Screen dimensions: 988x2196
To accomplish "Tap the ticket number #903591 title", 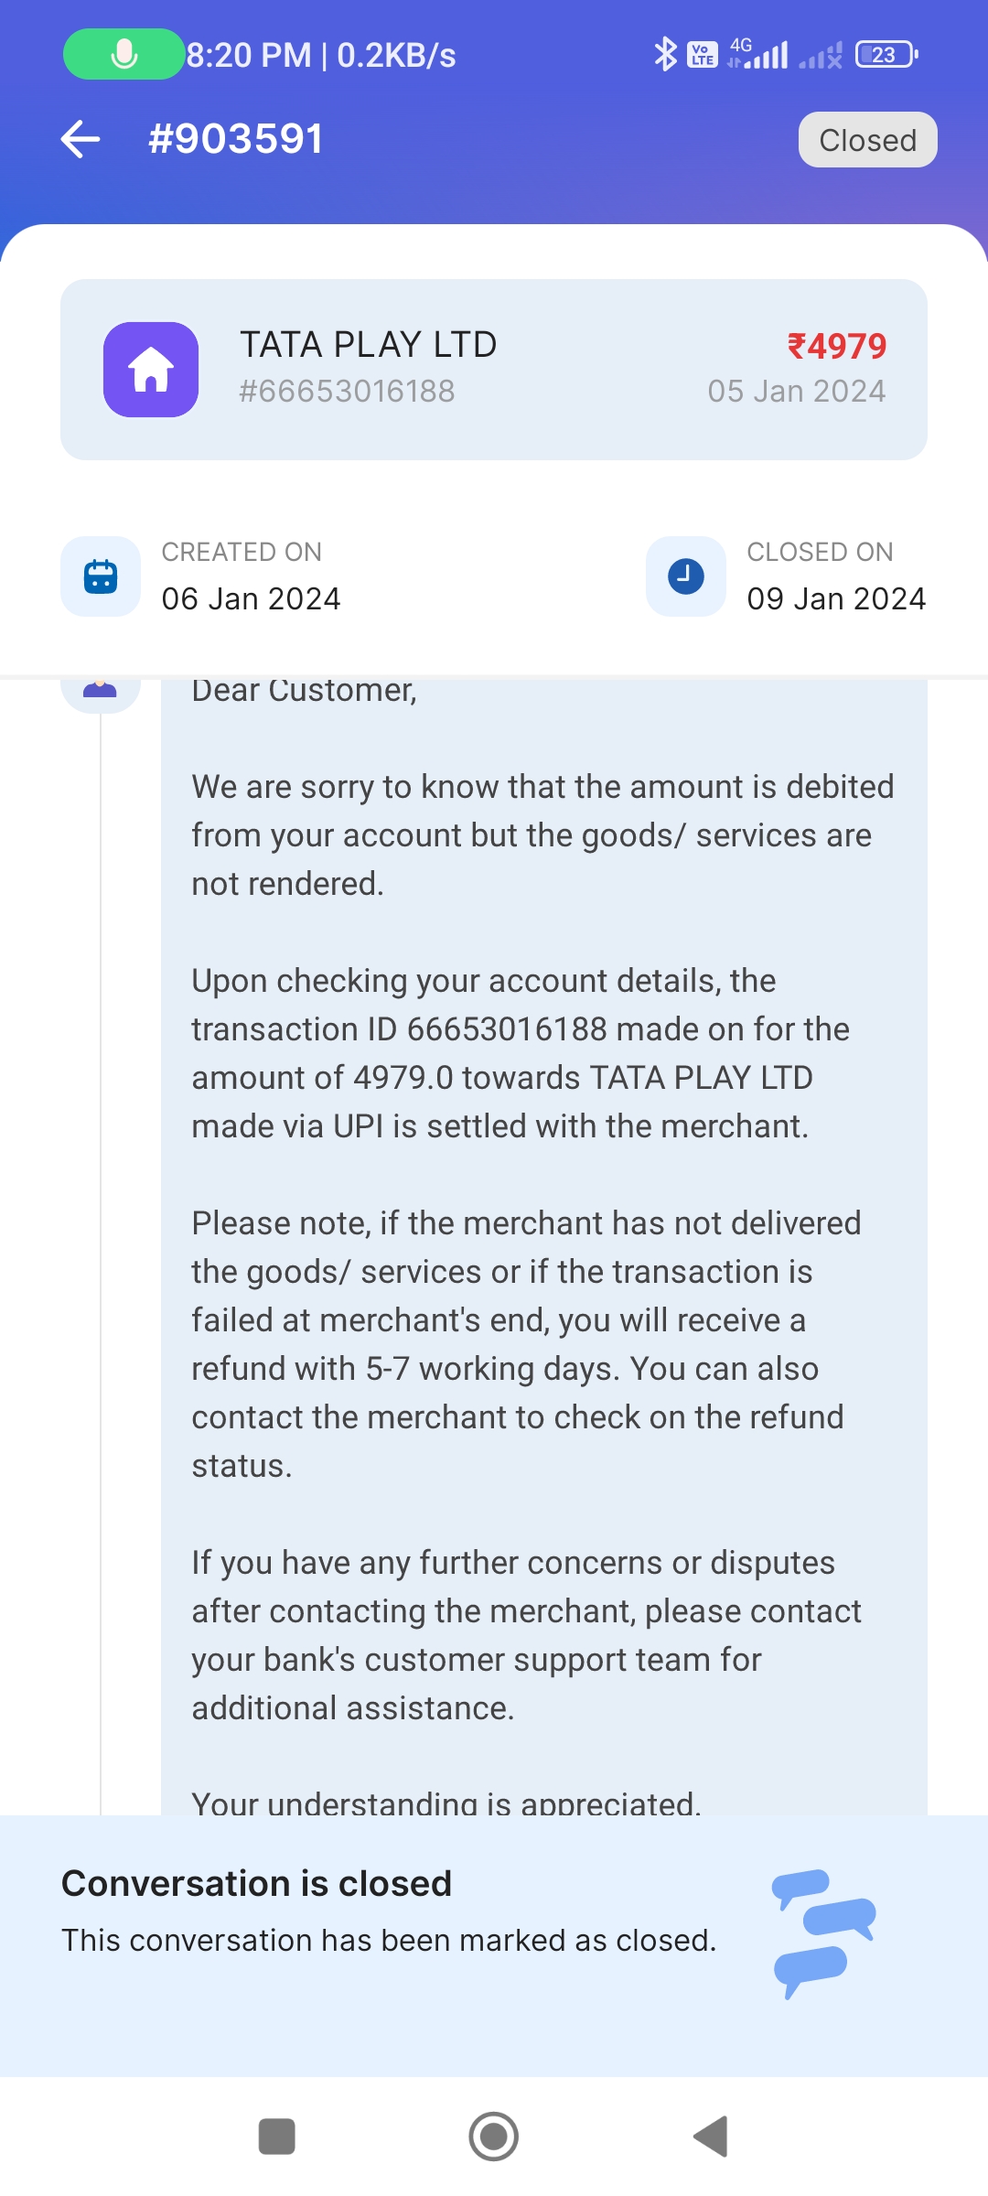I will [236, 140].
